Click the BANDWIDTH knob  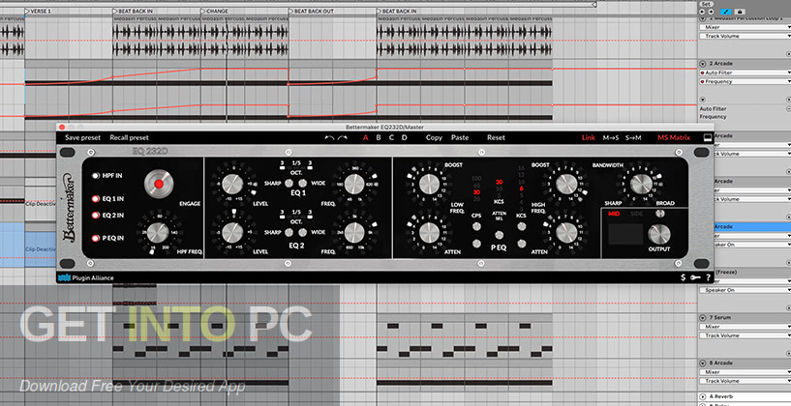pyautogui.click(x=641, y=184)
